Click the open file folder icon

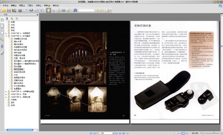(4, 10)
